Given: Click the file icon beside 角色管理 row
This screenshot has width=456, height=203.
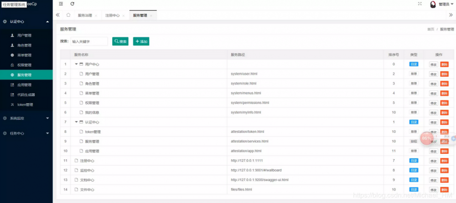Looking at the screenshot, I should 82,84.
